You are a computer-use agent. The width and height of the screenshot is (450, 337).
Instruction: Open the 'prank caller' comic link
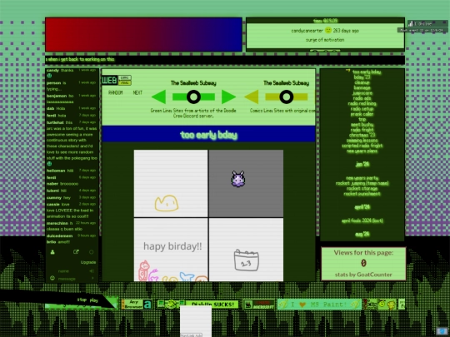[362, 114]
